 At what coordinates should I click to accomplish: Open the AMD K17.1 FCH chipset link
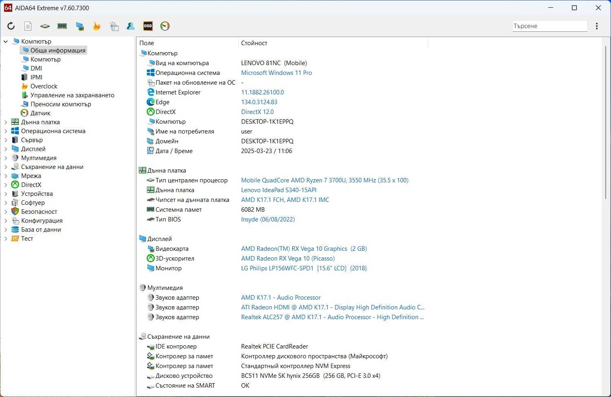(x=285, y=200)
